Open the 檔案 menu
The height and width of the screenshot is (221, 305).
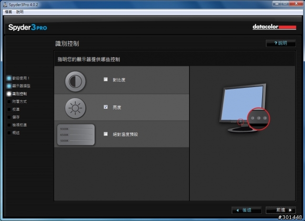(9, 12)
